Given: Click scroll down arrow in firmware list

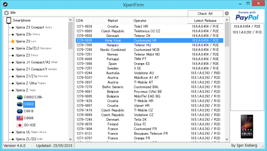Looking at the screenshot, I should click(227, 139).
